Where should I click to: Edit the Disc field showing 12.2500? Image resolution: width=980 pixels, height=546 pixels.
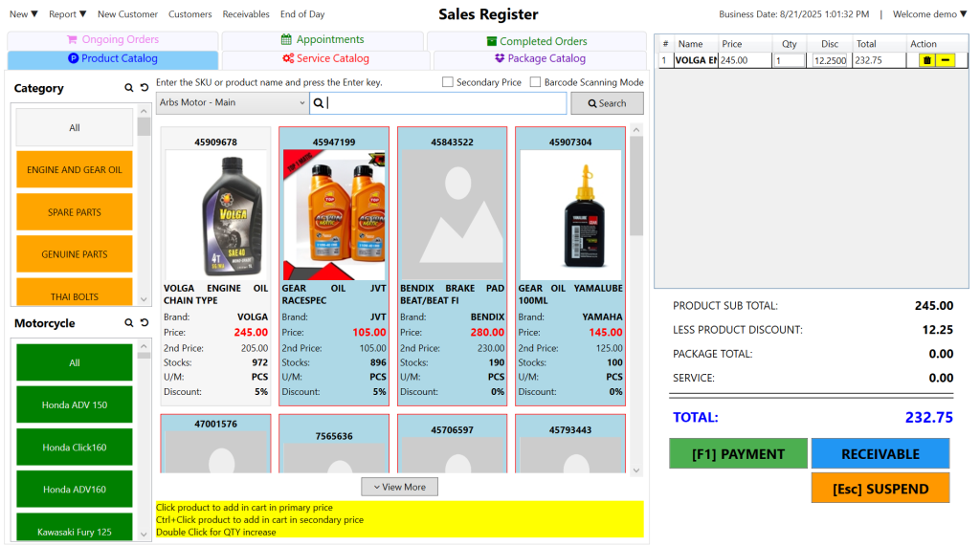[830, 60]
